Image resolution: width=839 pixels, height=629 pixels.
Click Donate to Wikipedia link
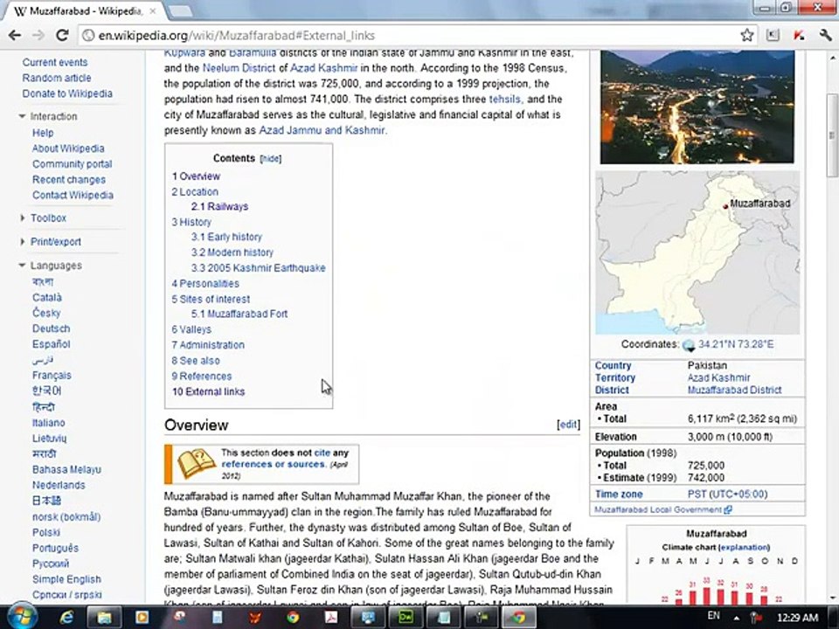pos(67,93)
